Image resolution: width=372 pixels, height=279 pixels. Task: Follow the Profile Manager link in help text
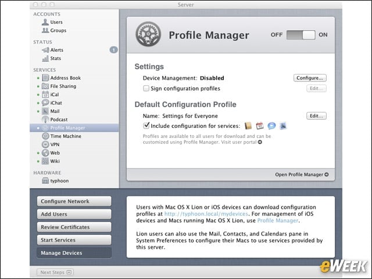pyautogui.click(x=278, y=220)
